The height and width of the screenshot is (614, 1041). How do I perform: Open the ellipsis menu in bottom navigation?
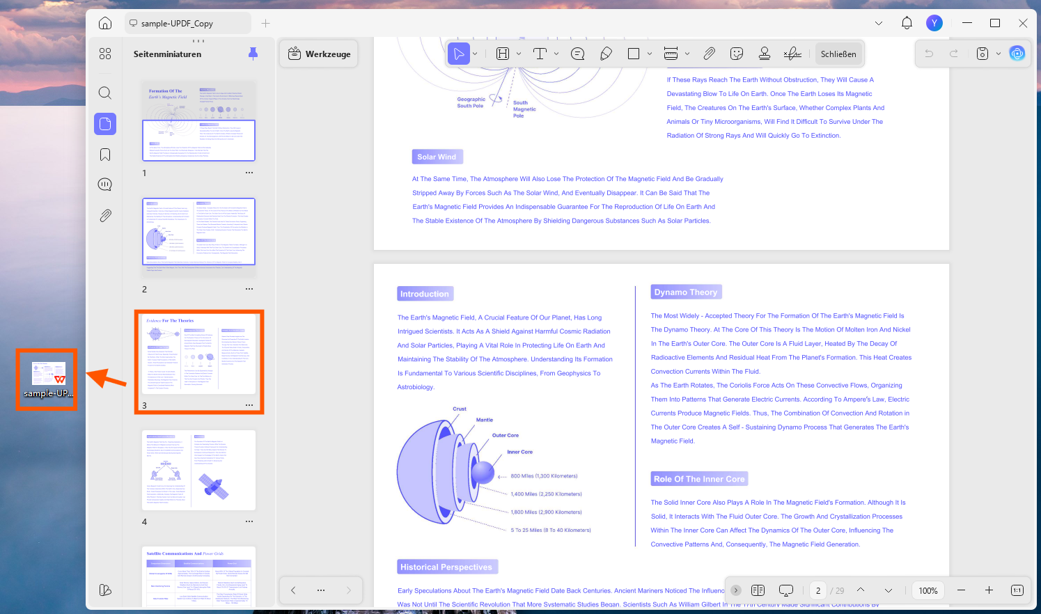(x=321, y=590)
